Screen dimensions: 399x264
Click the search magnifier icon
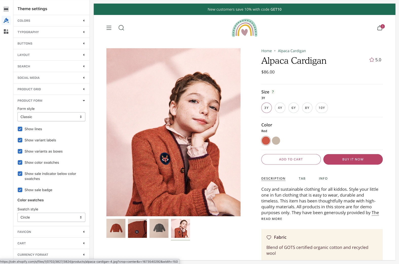click(x=121, y=28)
